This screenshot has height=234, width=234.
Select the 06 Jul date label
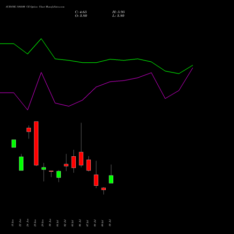click(x=80, y=223)
